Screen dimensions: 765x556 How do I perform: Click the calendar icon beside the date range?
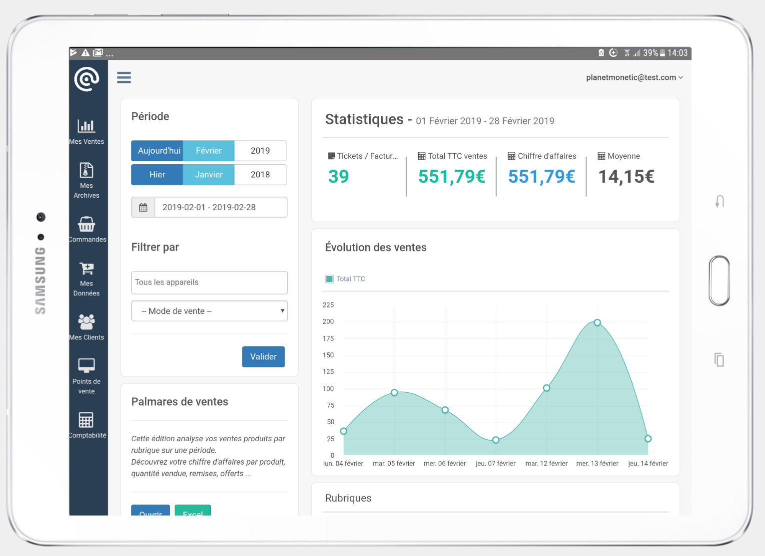click(143, 207)
